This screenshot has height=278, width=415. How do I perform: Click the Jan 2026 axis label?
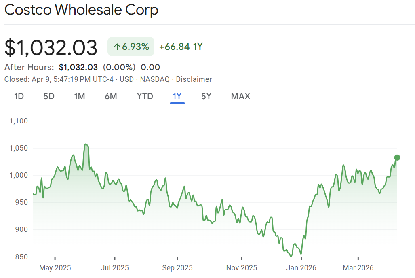coord(302,268)
